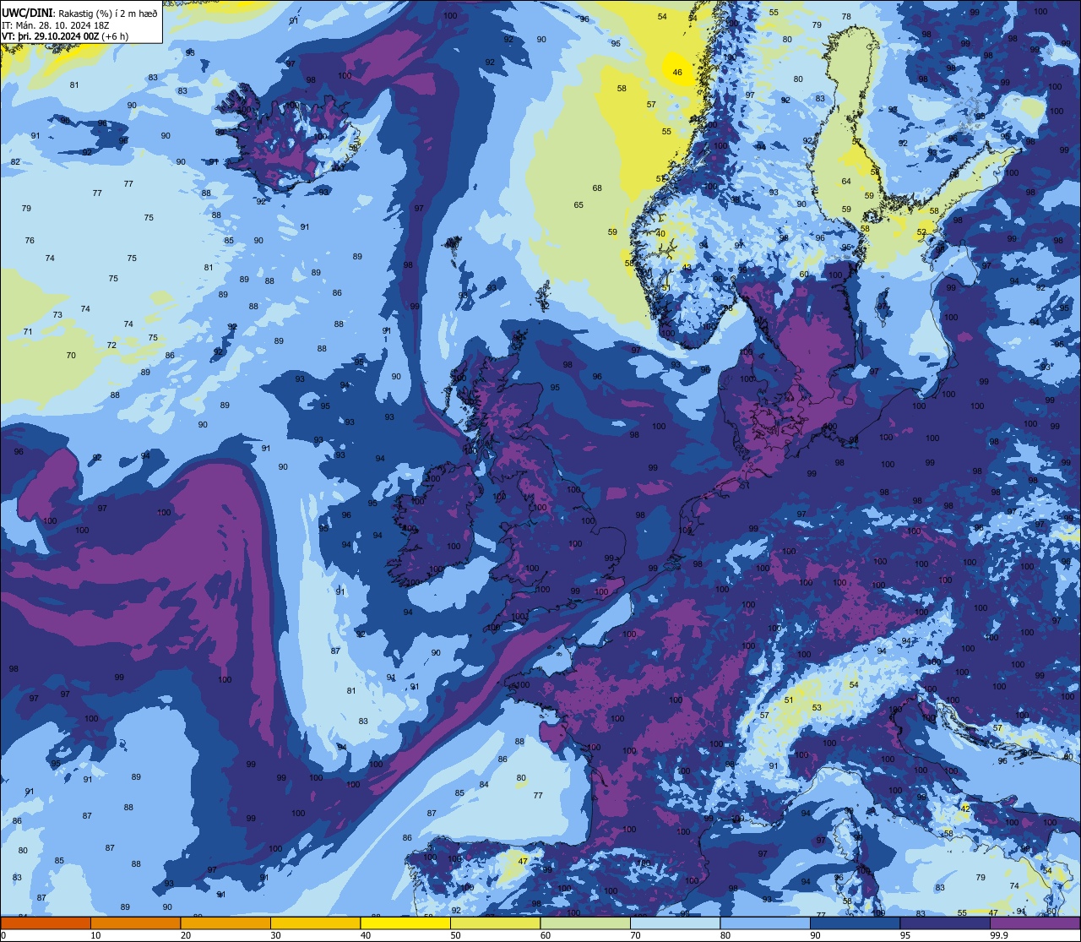Click the value 72 beside the 74 and 75 values
This screenshot has width=1081, height=942.
point(111,346)
